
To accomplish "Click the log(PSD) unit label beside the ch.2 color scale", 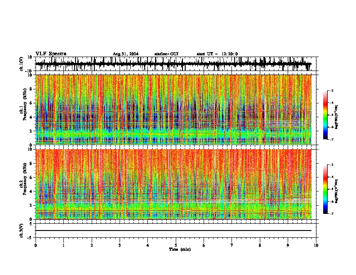I will [x=337, y=191].
